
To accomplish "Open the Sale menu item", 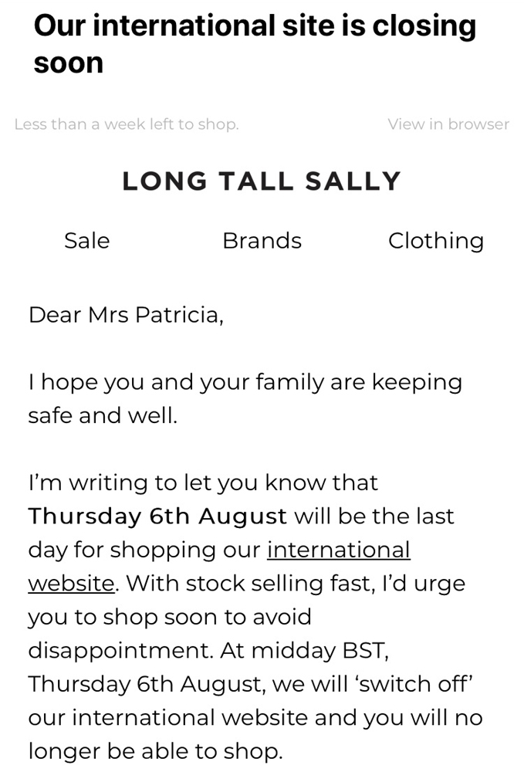I will (87, 241).
